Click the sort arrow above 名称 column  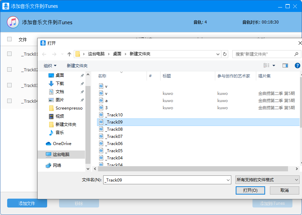pos(121,72)
